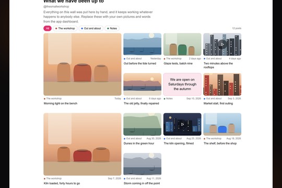Screen dimensions: 282x188
Task: Open the Morning light on the bench image
Action: click(x=83, y=64)
